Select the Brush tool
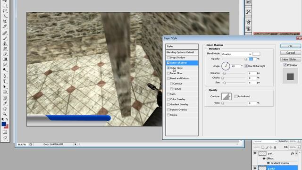Viewport: 302px width, 170px height. coord(5,38)
